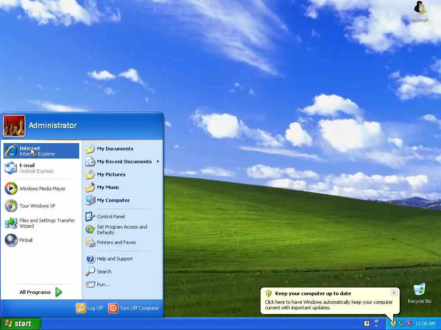Click the Search magnifying glass icon
The width and height of the screenshot is (441, 330).
pyautogui.click(x=90, y=272)
